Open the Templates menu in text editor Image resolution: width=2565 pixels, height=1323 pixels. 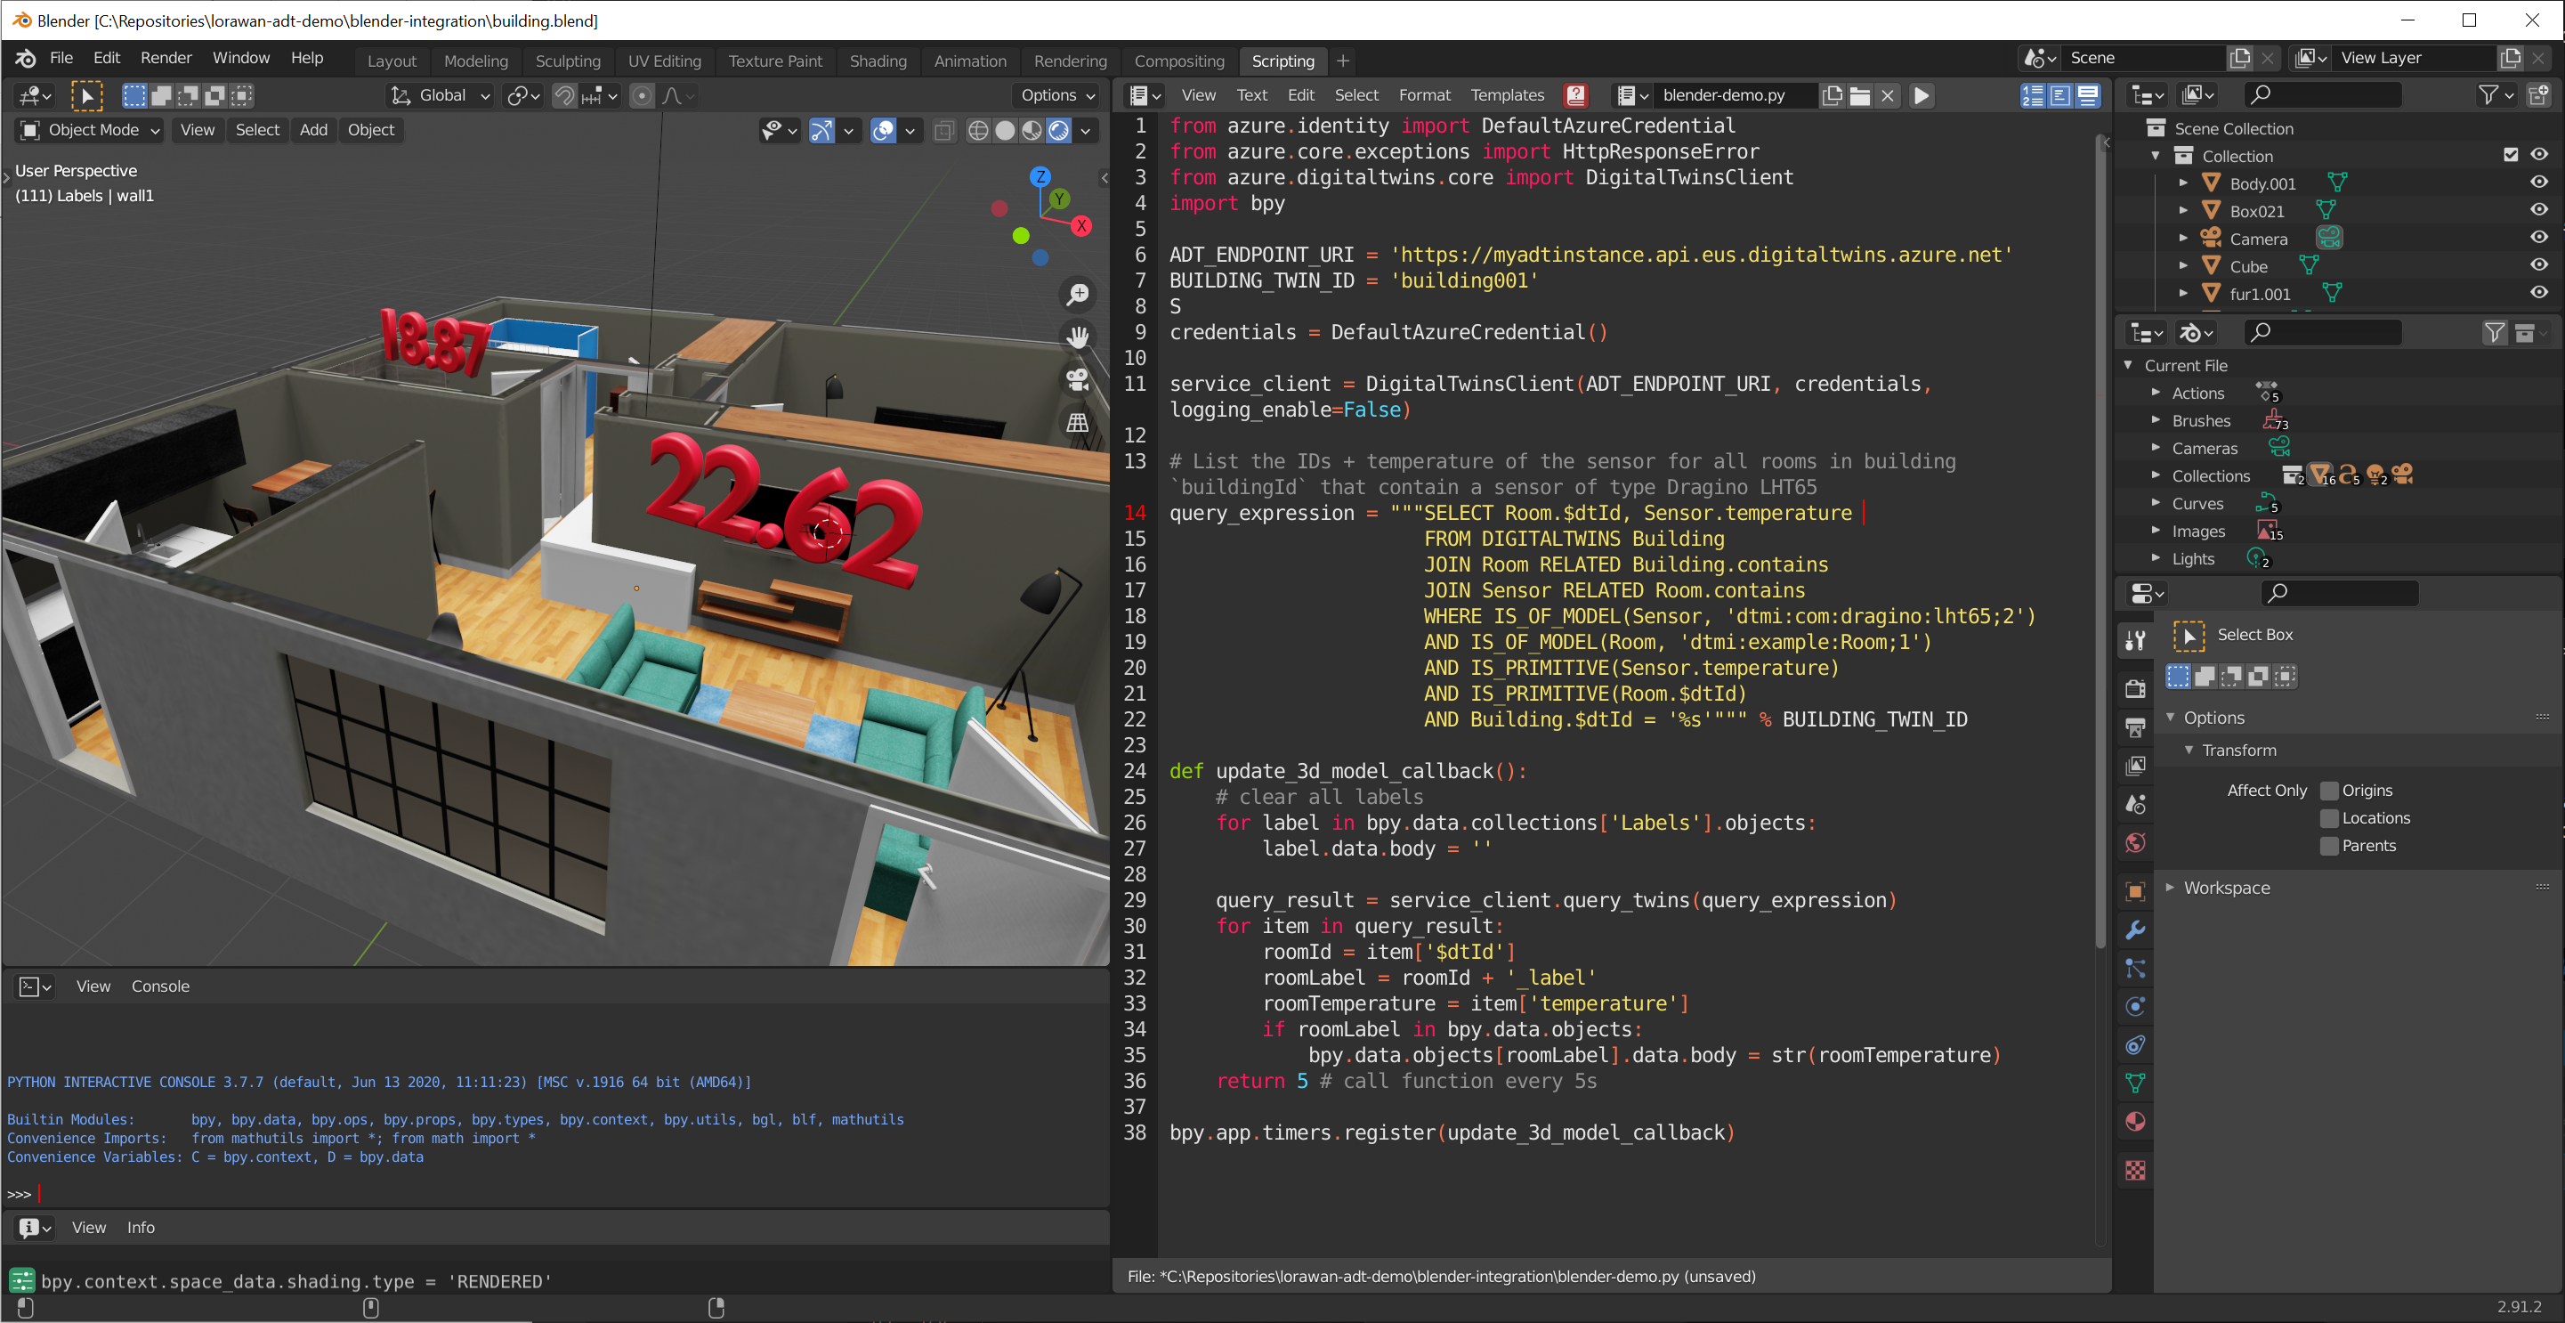pyautogui.click(x=1507, y=95)
